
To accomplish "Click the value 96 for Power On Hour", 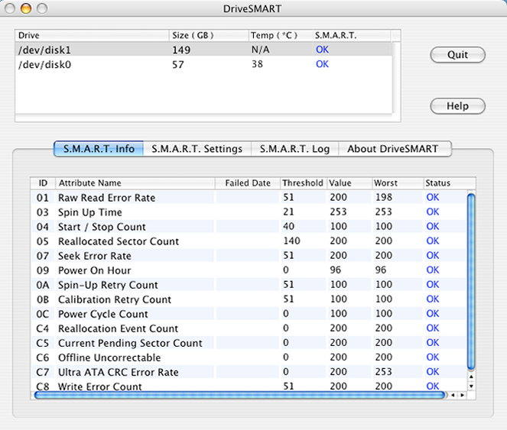I will coord(335,270).
